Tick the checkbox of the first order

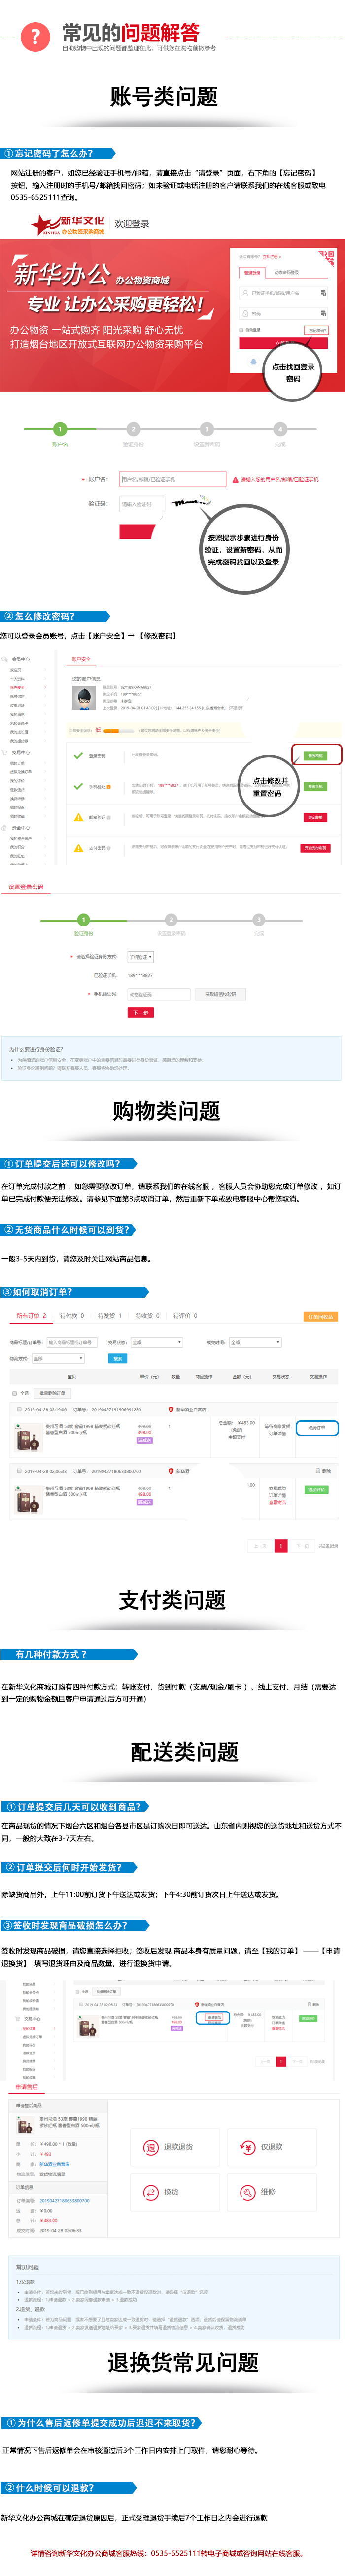(x=20, y=1409)
